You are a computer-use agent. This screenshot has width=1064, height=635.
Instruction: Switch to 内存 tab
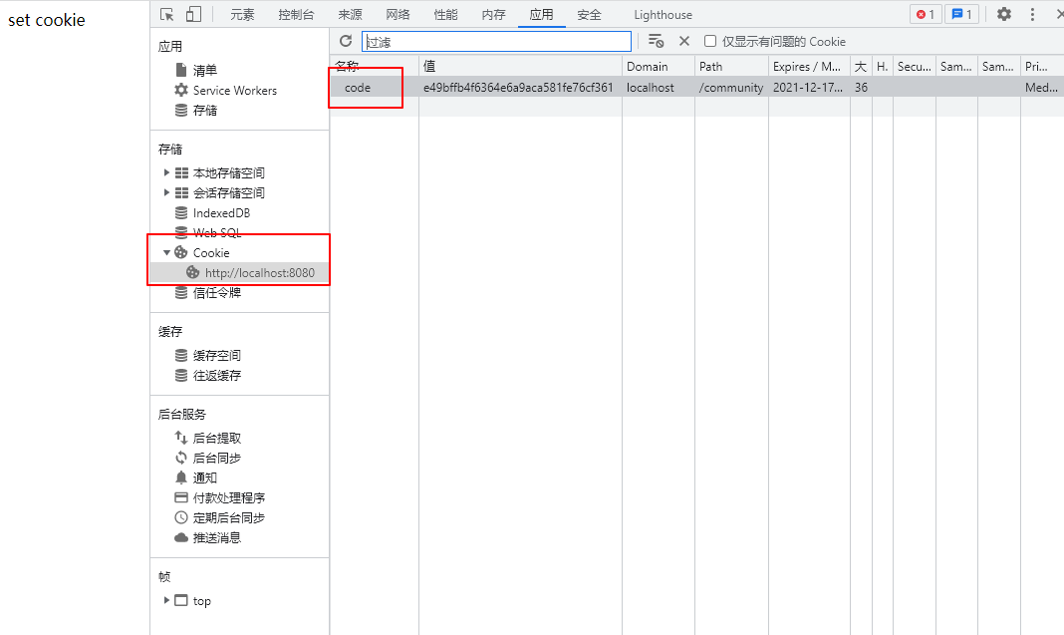[x=493, y=14]
